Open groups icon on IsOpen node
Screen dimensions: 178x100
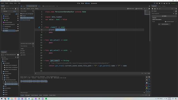coord(16,31)
